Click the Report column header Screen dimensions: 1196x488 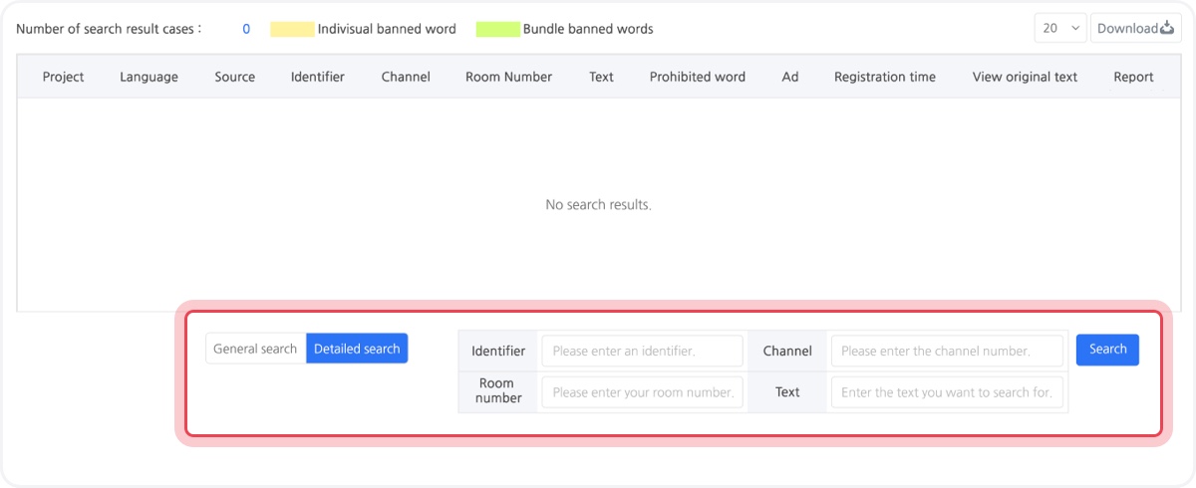1133,77
